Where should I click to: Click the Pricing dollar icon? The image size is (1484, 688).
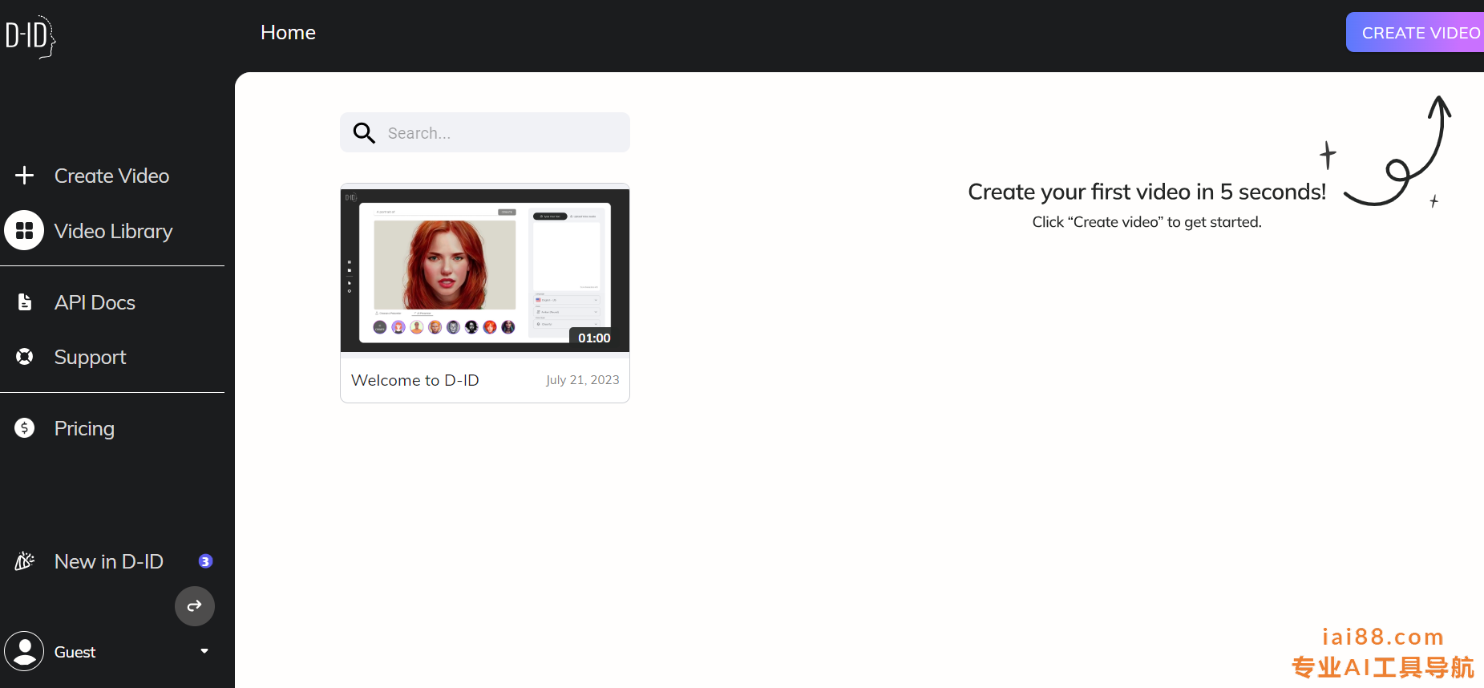(x=24, y=427)
